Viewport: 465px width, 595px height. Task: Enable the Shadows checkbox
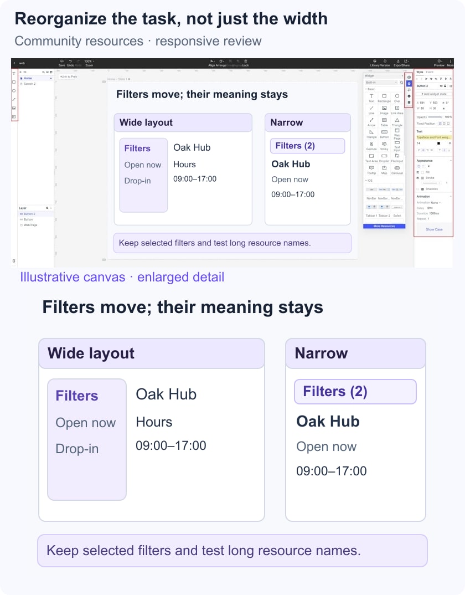point(418,189)
